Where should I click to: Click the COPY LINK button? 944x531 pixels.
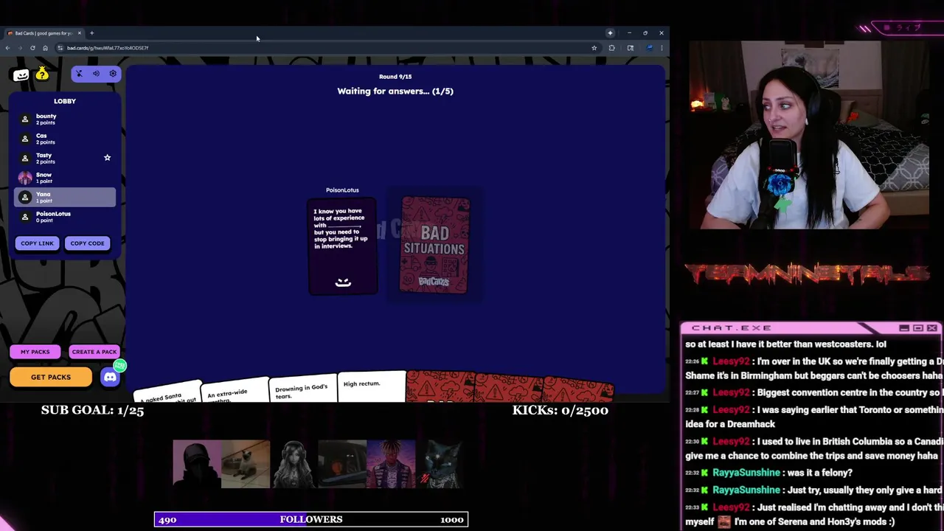point(37,243)
